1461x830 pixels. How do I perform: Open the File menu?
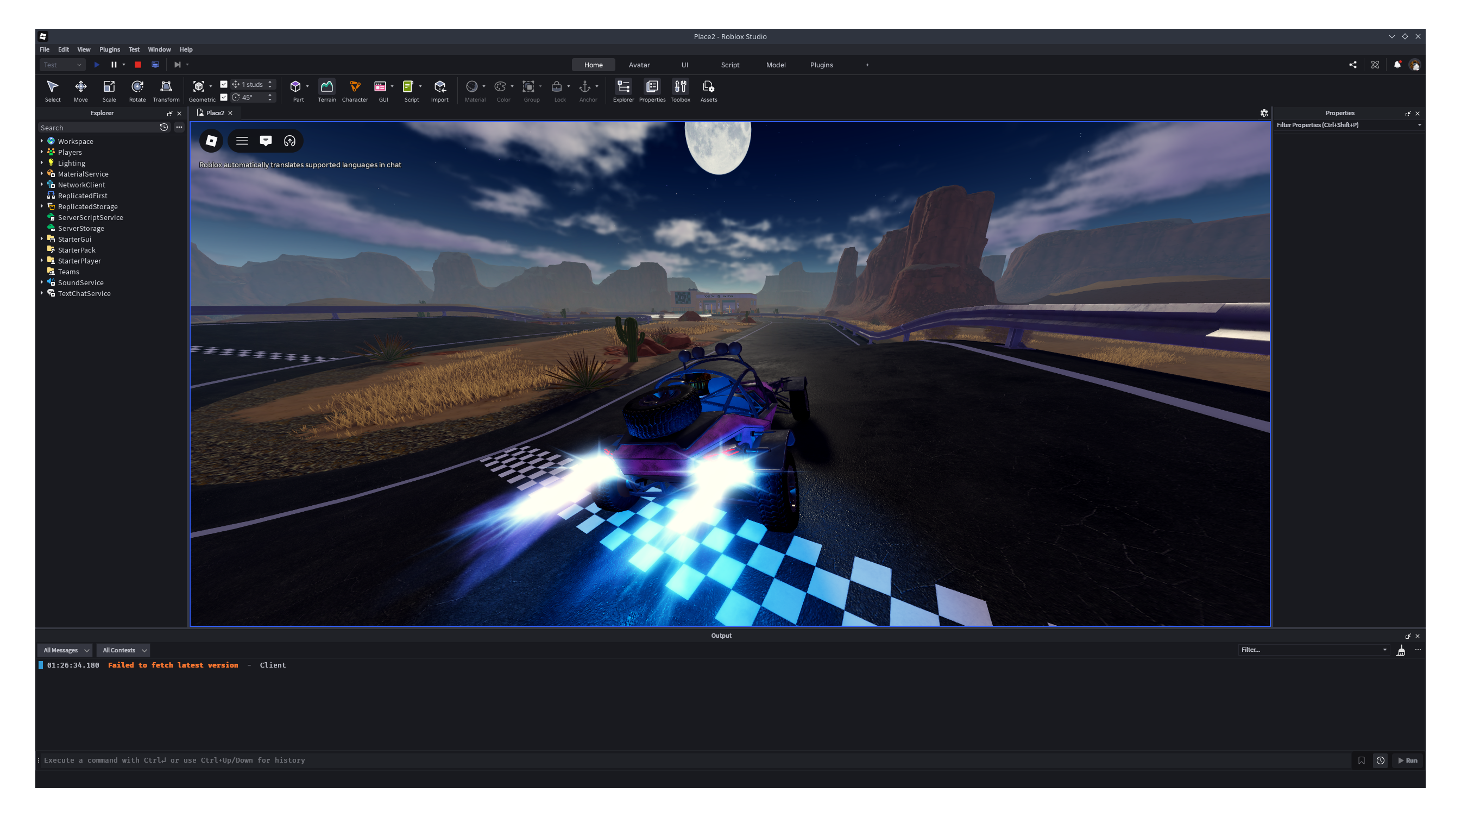pos(45,49)
